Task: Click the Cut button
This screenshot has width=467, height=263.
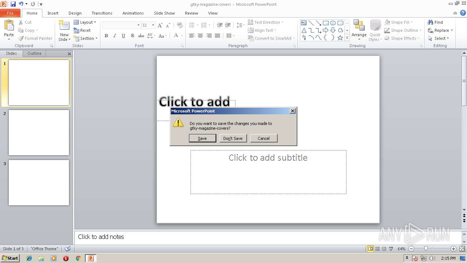Action: click(25, 22)
